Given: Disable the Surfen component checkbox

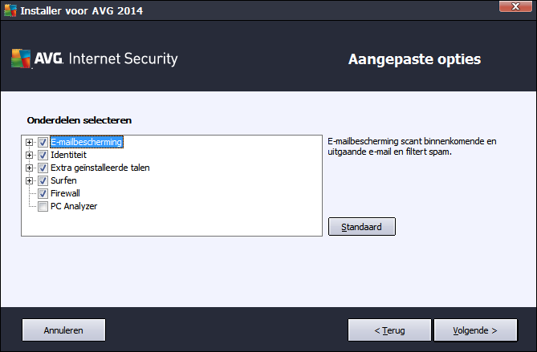Looking at the screenshot, I should (x=43, y=180).
